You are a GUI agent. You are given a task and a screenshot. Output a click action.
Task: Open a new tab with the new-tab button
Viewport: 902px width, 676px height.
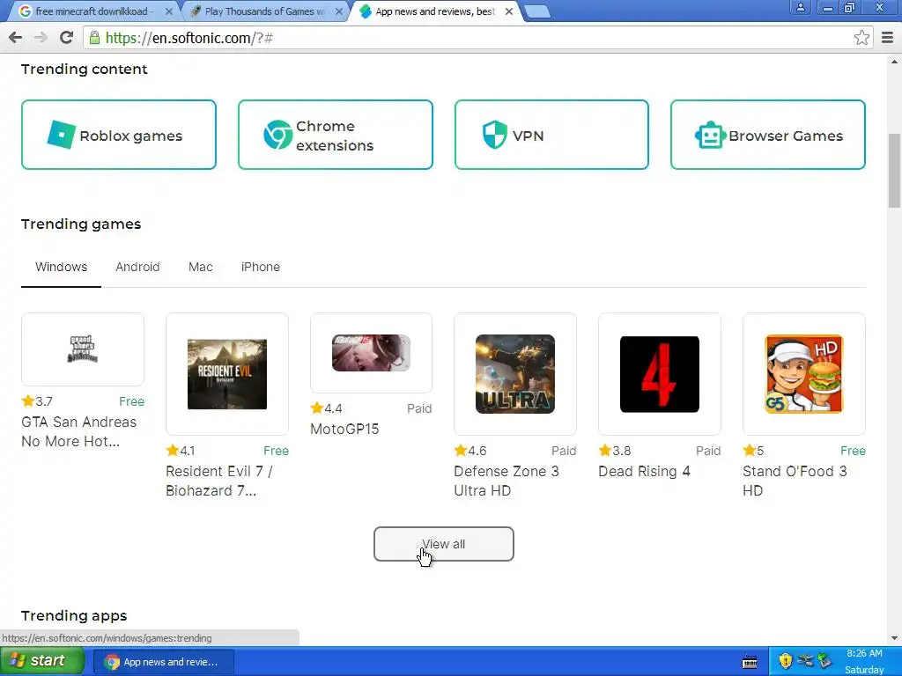pyautogui.click(x=537, y=12)
